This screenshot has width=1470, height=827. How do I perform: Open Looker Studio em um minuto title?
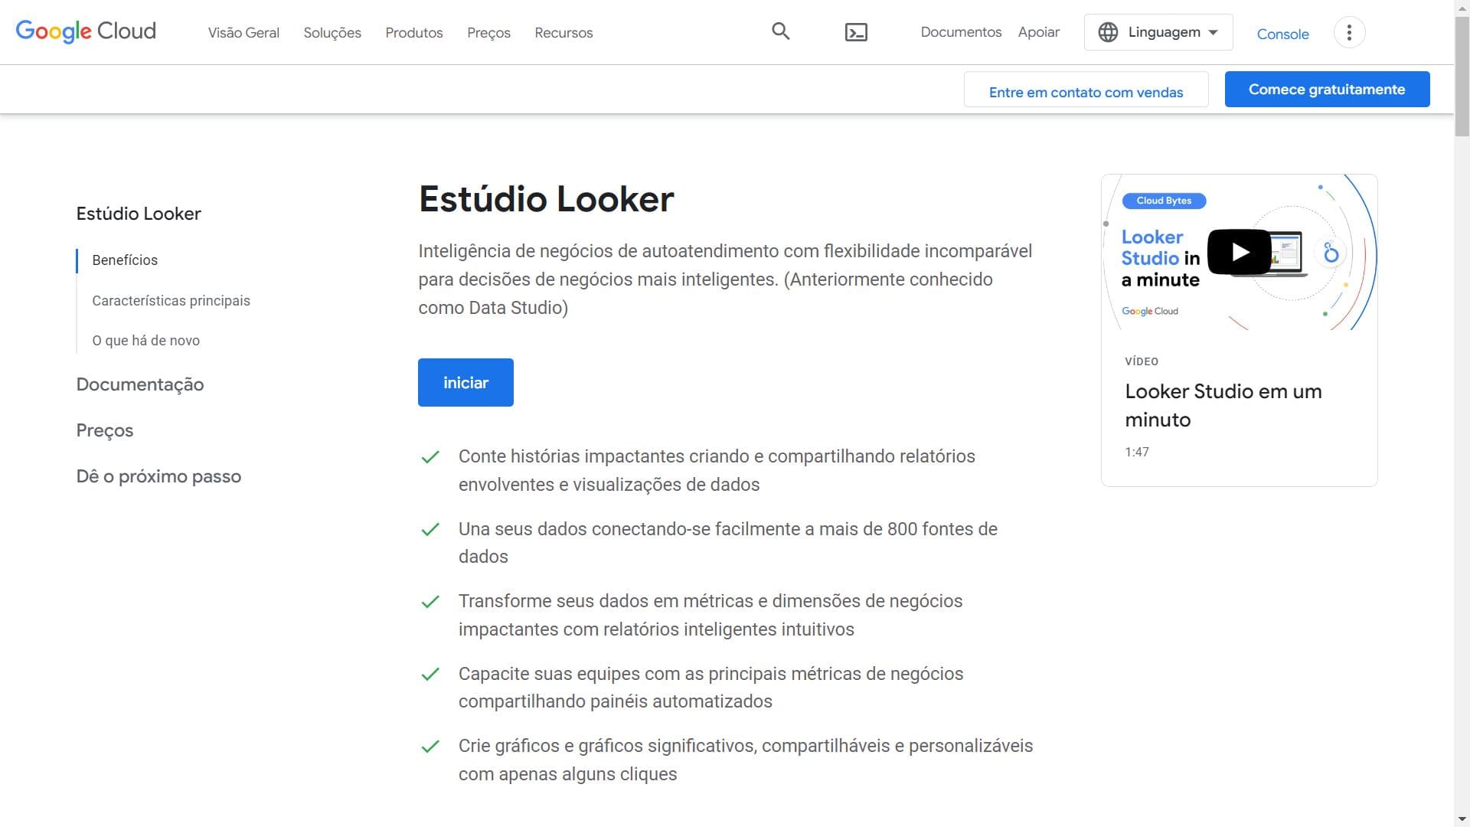point(1223,405)
